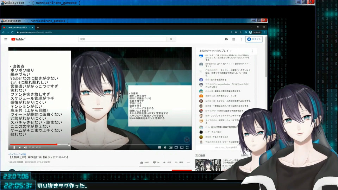The image size is (338, 190).
Task: Click the 次の動画 heading
Action: tap(200, 155)
